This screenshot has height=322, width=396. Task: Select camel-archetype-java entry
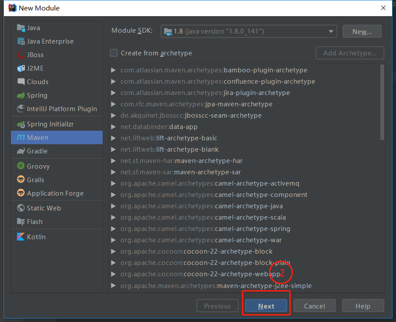pos(201,206)
